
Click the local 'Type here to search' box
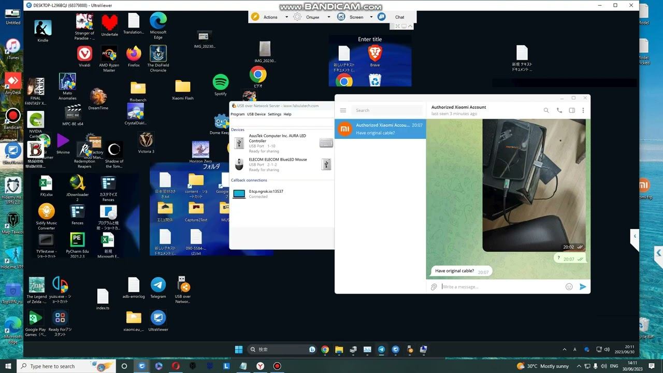coord(67,366)
